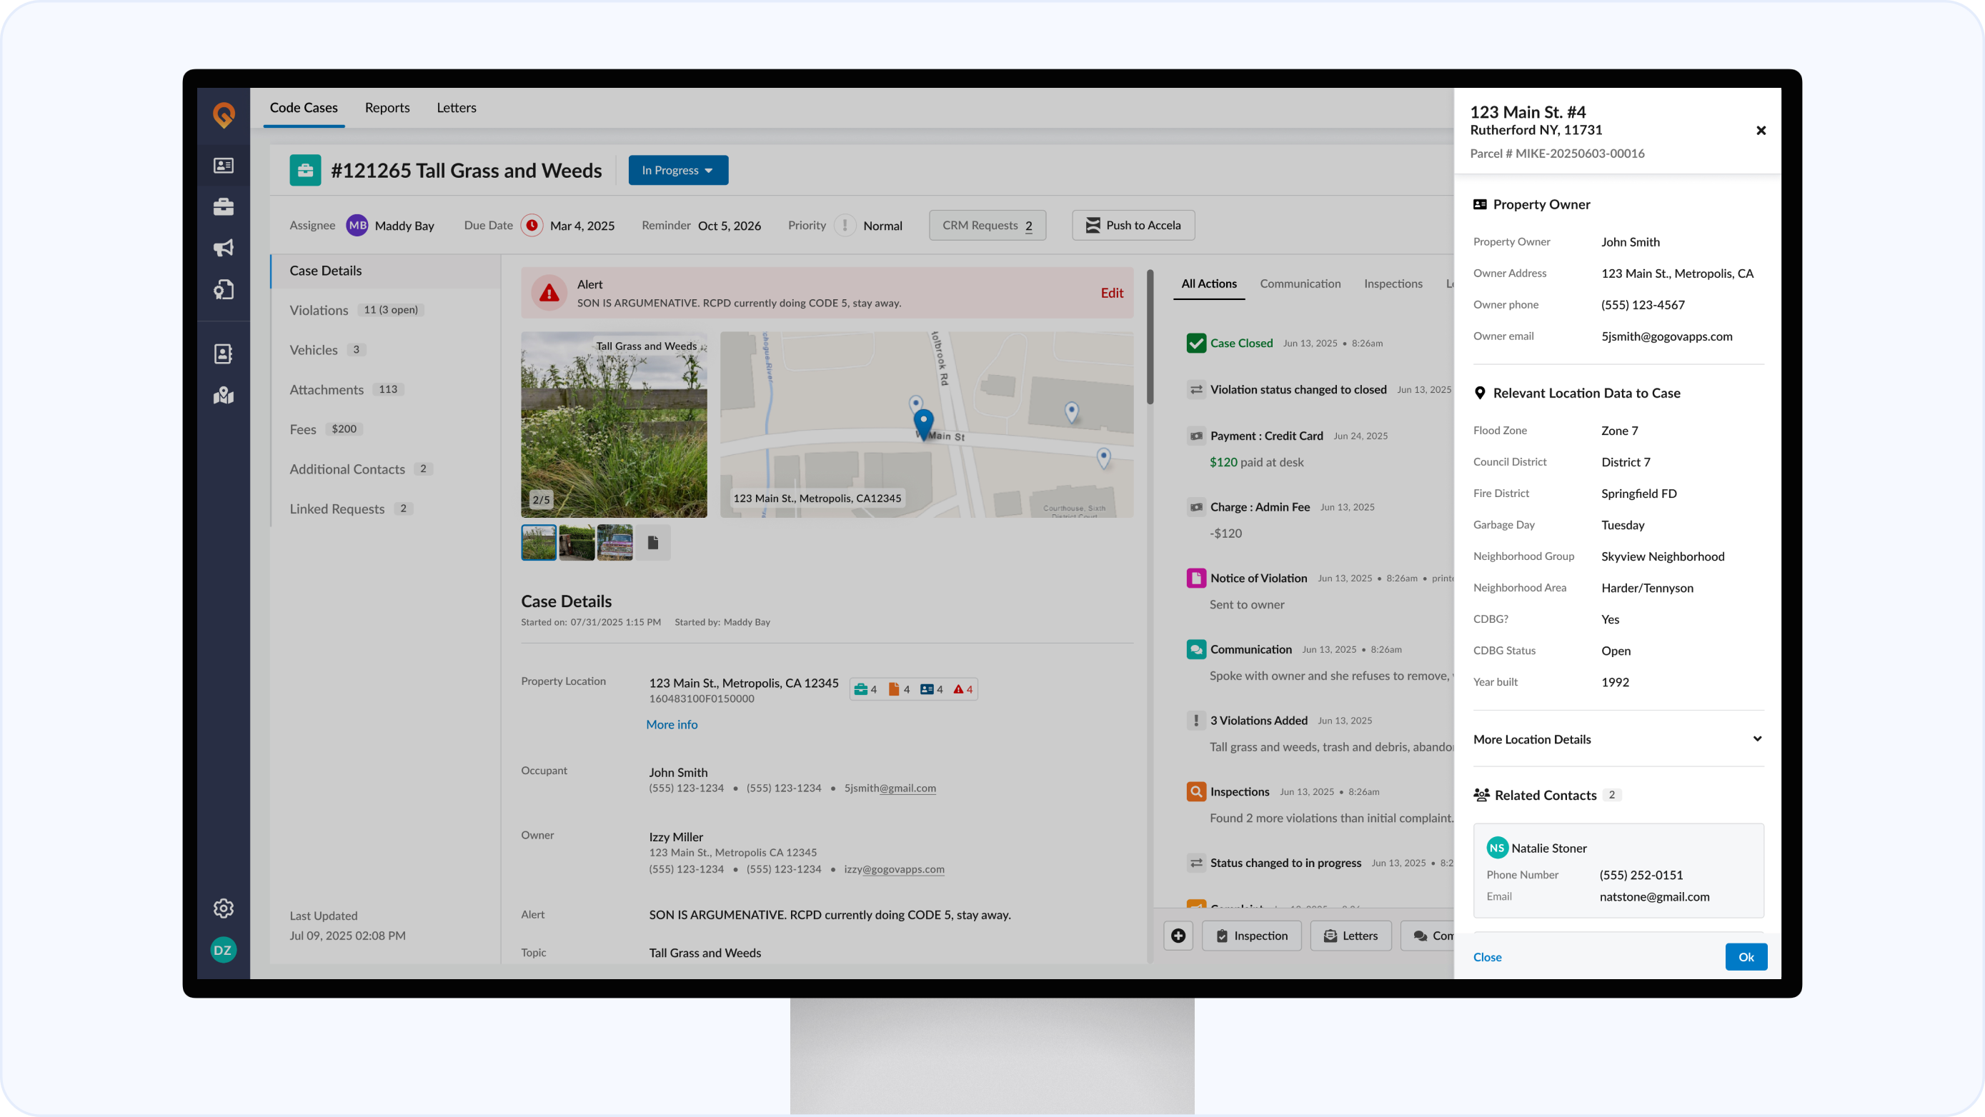Open the In Progress status dropdown
Image resolution: width=1985 pixels, height=1117 pixels.
678,170
